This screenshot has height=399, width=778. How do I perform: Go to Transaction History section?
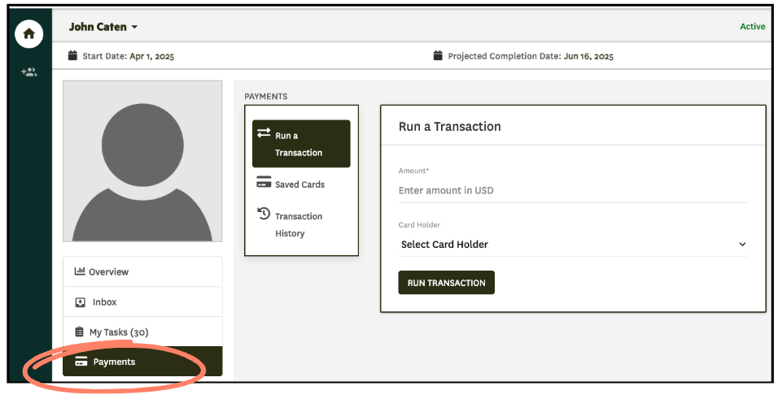(298, 224)
